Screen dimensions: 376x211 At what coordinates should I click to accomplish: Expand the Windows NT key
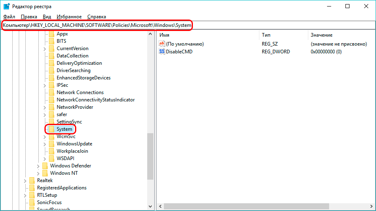pos(38,174)
